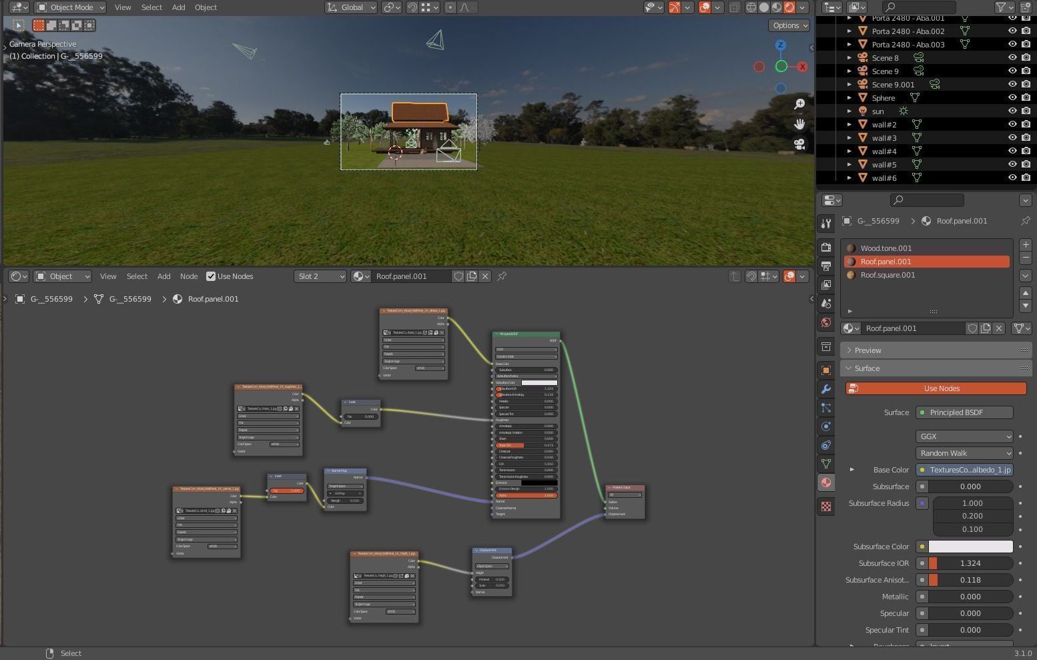Open the viewport Add menu
This screenshot has height=660, width=1037.
178,7
